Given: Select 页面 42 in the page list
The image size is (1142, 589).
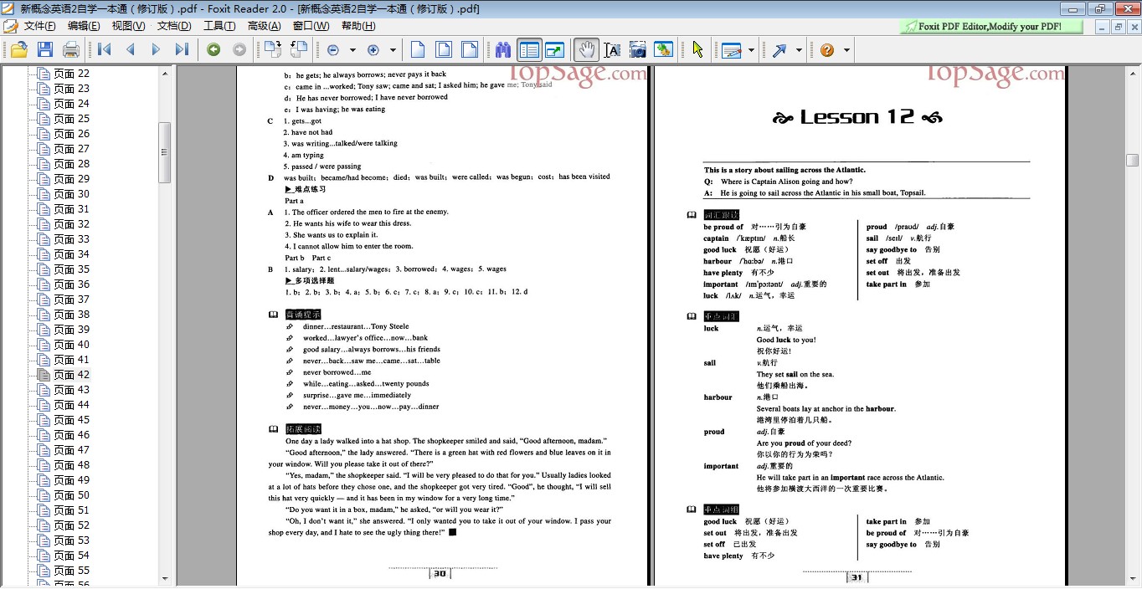Looking at the screenshot, I should pos(71,375).
